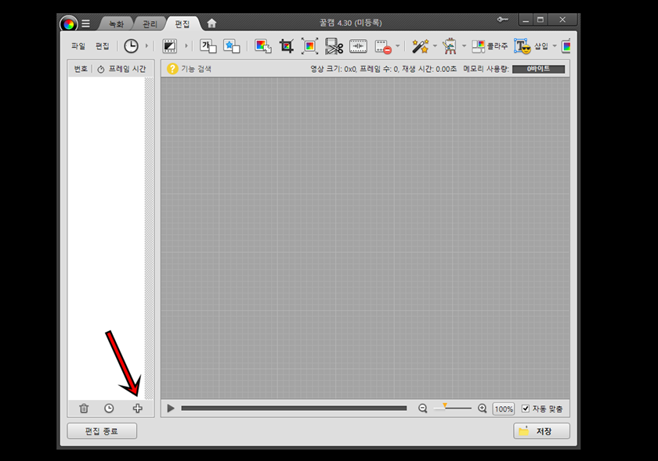Click the delete frames red minus tool
The width and height of the screenshot is (658, 461).
click(x=383, y=46)
